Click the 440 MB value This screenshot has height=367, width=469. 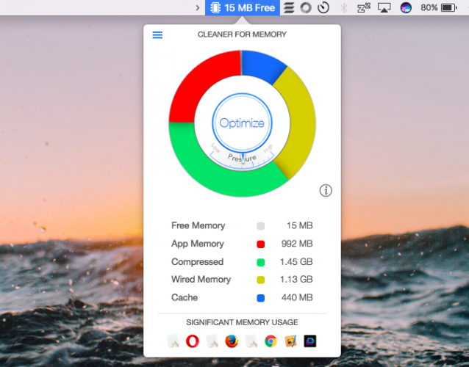pyautogui.click(x=297, y=297)
